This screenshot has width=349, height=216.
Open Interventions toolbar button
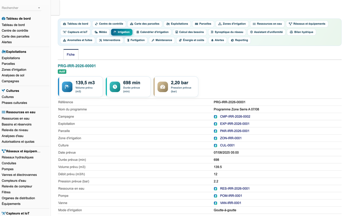110,40
